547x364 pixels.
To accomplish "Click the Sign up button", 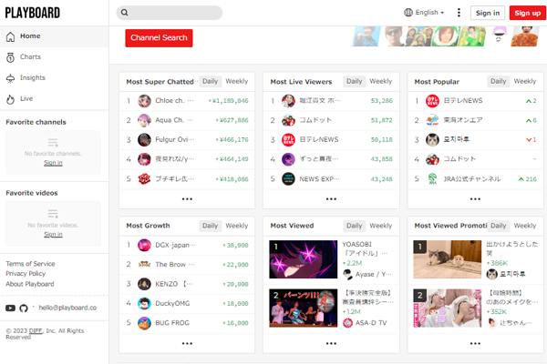I will [527, 13].
